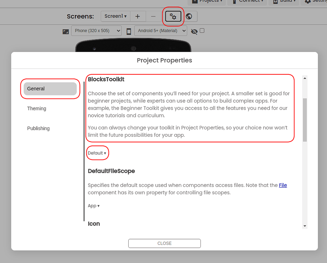Click the eye-slash visibility icon in the toolbar

point(194,31)
